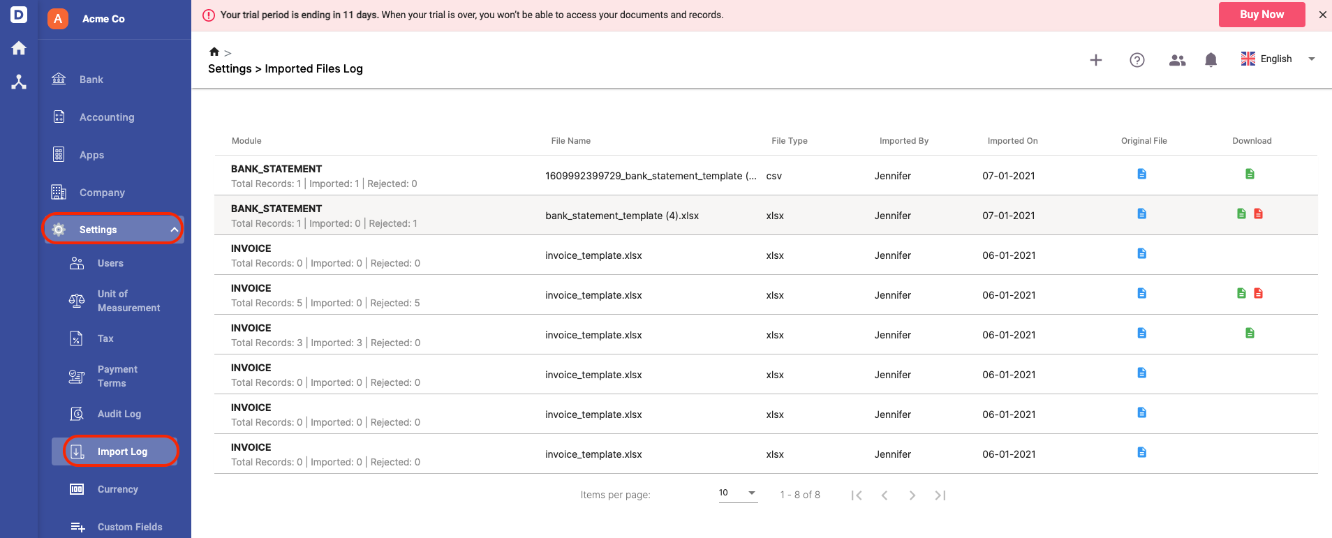Click the File Type column header
Screen dimensions: 1332x538
click(789, 141)
